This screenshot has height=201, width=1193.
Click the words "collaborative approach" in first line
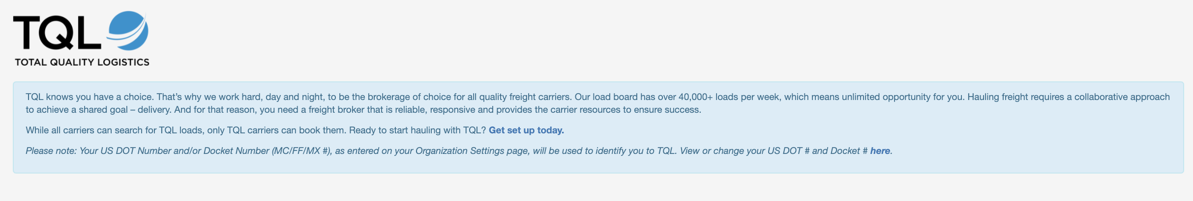pyautogui.click(x=1122, y=97)
